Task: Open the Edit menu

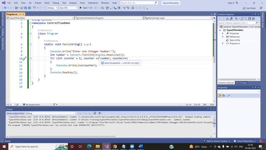Action: tap(16, 3)
